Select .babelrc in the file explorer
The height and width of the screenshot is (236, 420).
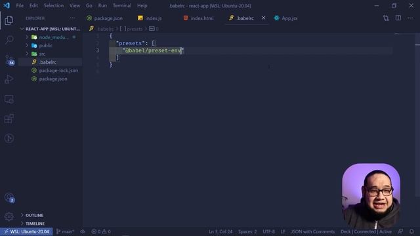pyautogui.click(x=50, y=62)
